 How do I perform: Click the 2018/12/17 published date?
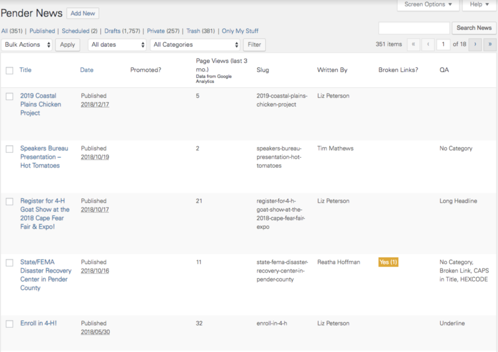click(95, 104)
